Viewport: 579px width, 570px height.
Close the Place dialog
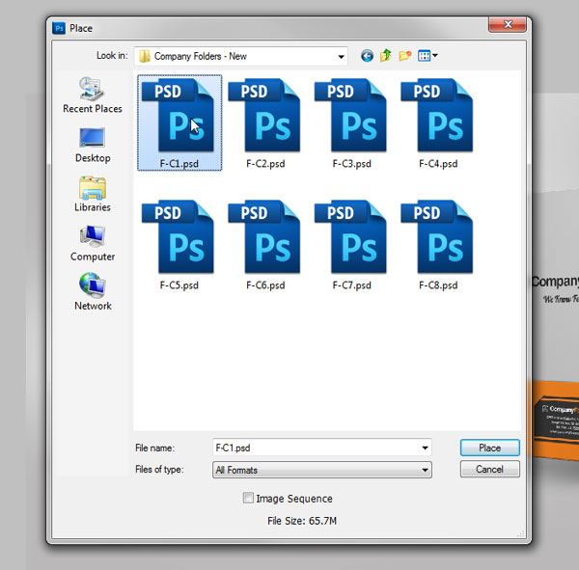pos(508,24)
